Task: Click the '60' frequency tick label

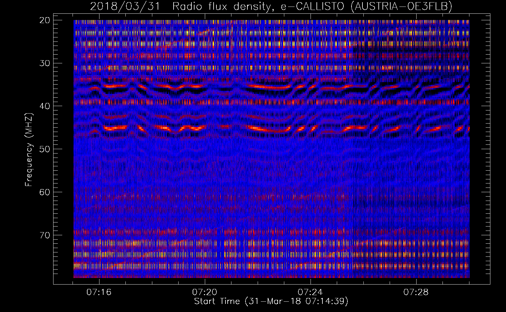Action: (x=45, y=192)
